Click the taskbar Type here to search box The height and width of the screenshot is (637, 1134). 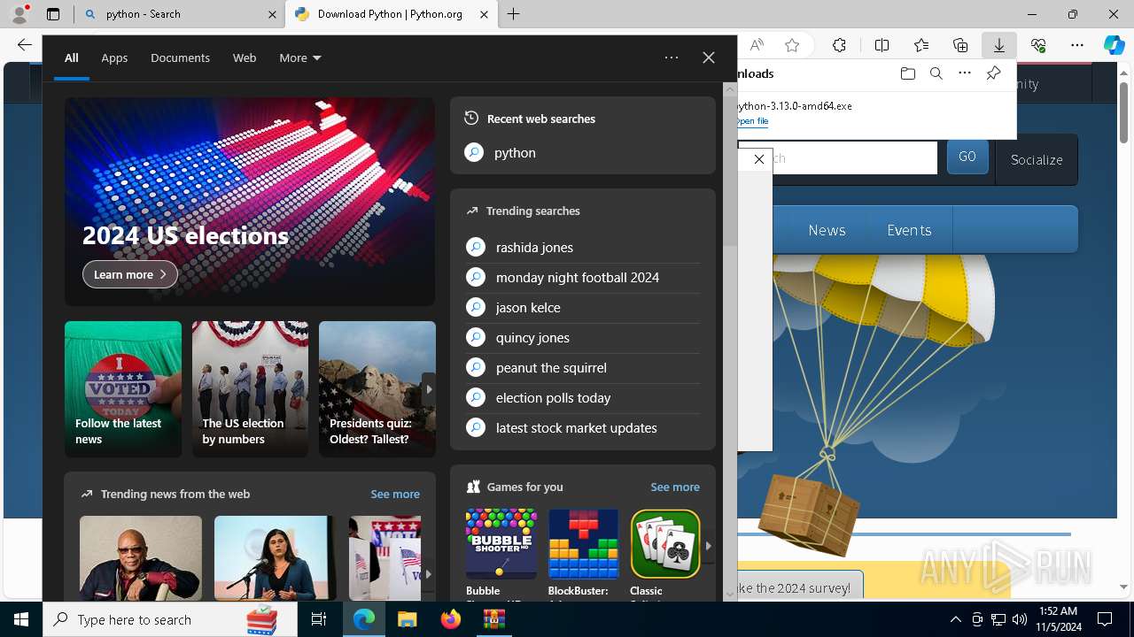point(170,619)
